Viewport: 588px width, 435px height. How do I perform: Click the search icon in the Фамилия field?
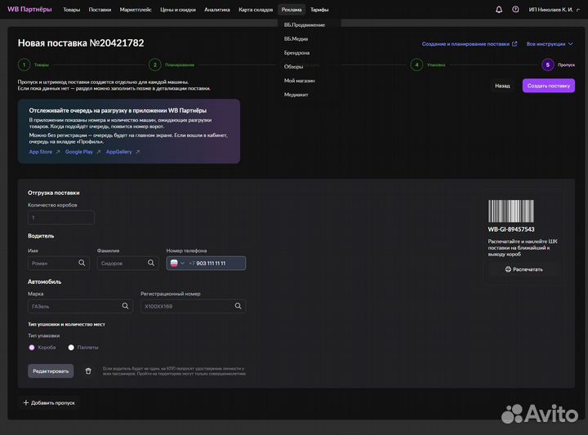point(152,263)
